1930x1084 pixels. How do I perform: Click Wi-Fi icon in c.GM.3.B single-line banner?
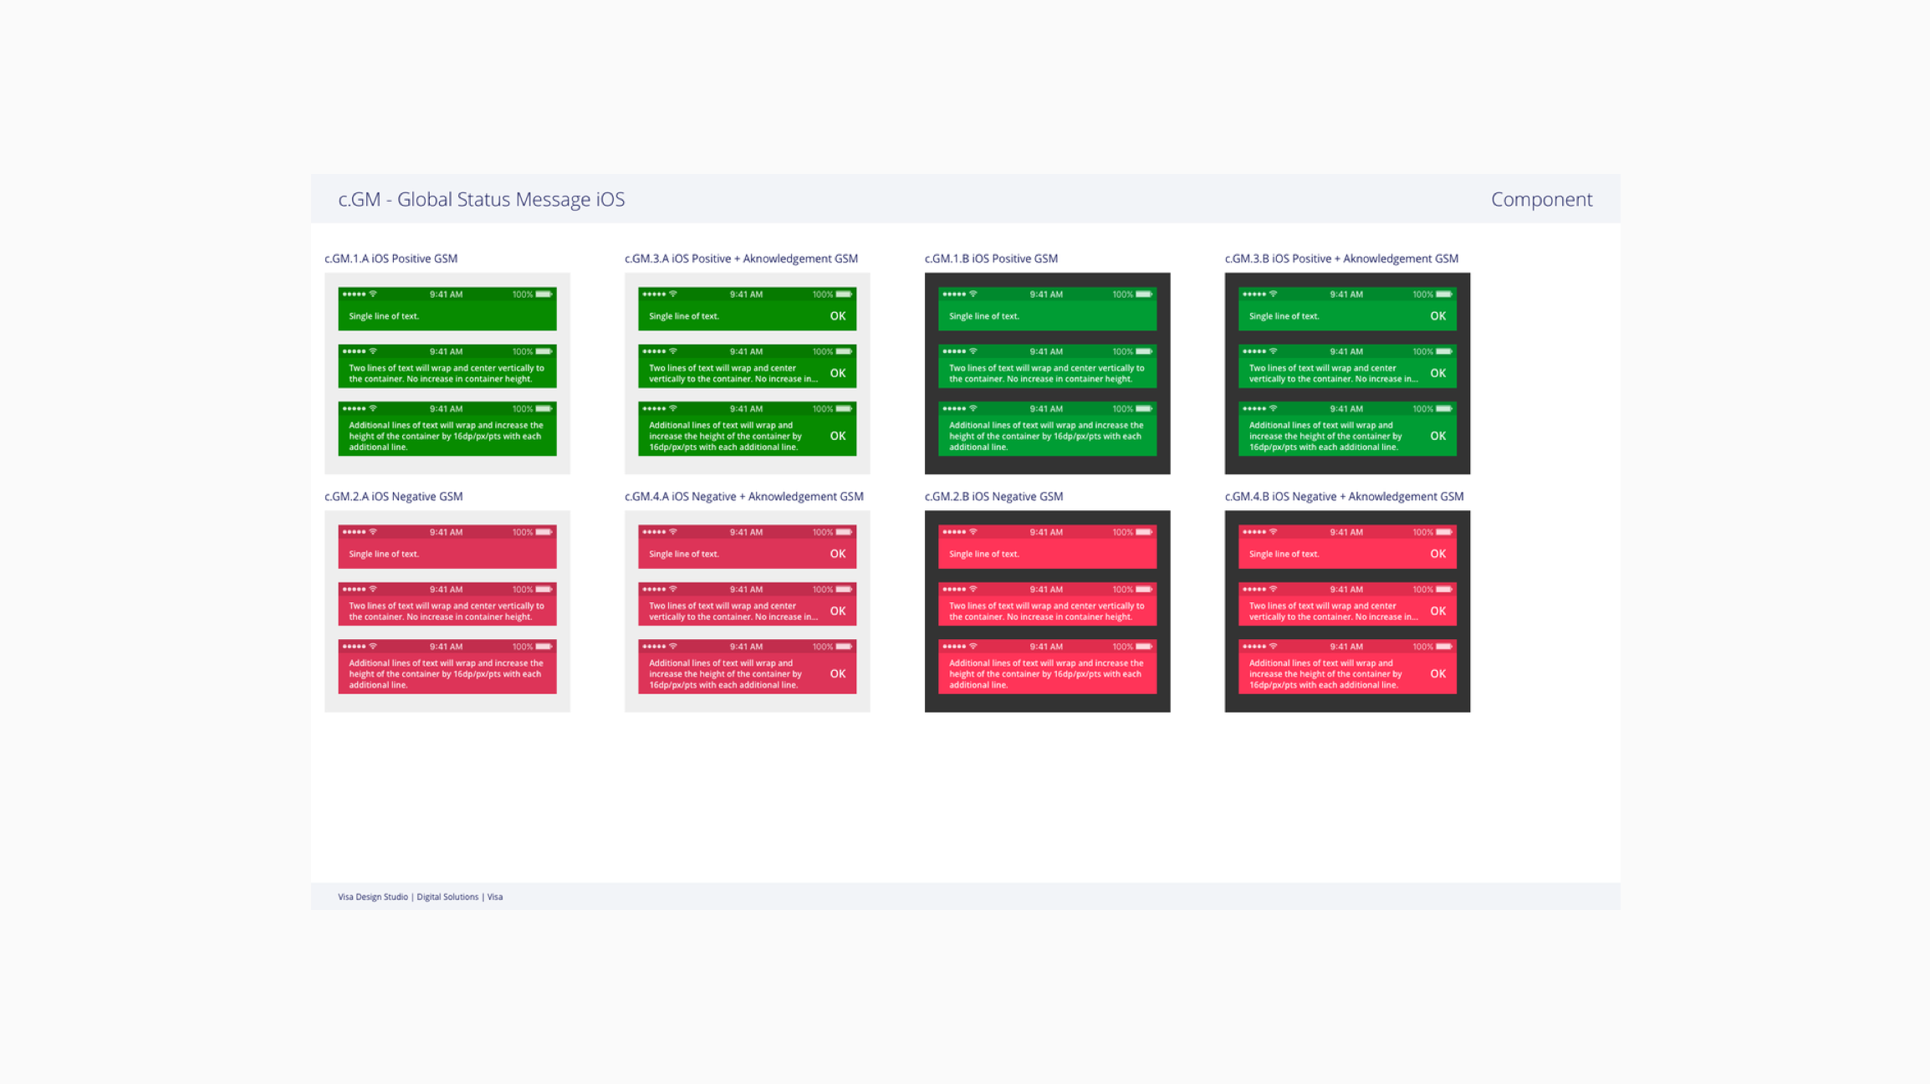pos(1274,294)
